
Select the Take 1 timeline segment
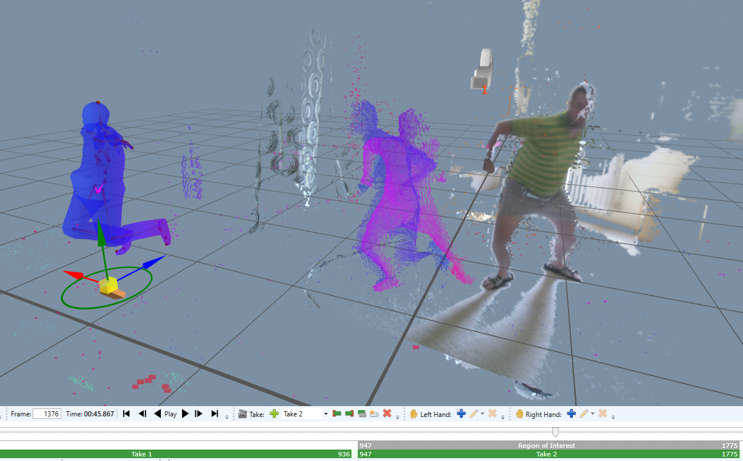pos(176,454)
